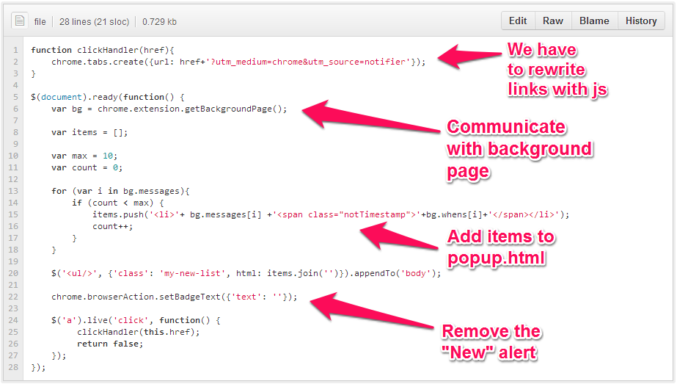Open the Edit button for this file
Viewport: 677px width, 384px height.
coord(518,21)
